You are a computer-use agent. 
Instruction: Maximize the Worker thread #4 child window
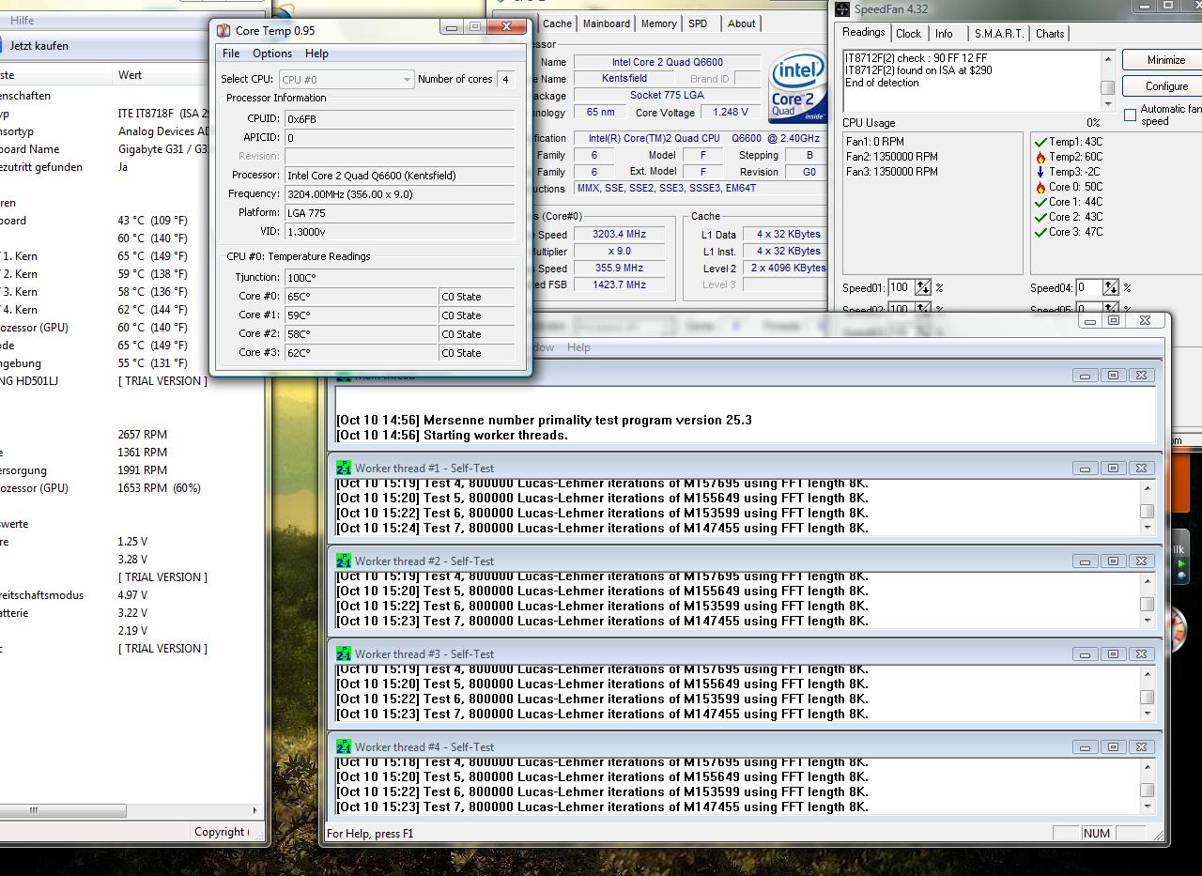point(1113,746)
